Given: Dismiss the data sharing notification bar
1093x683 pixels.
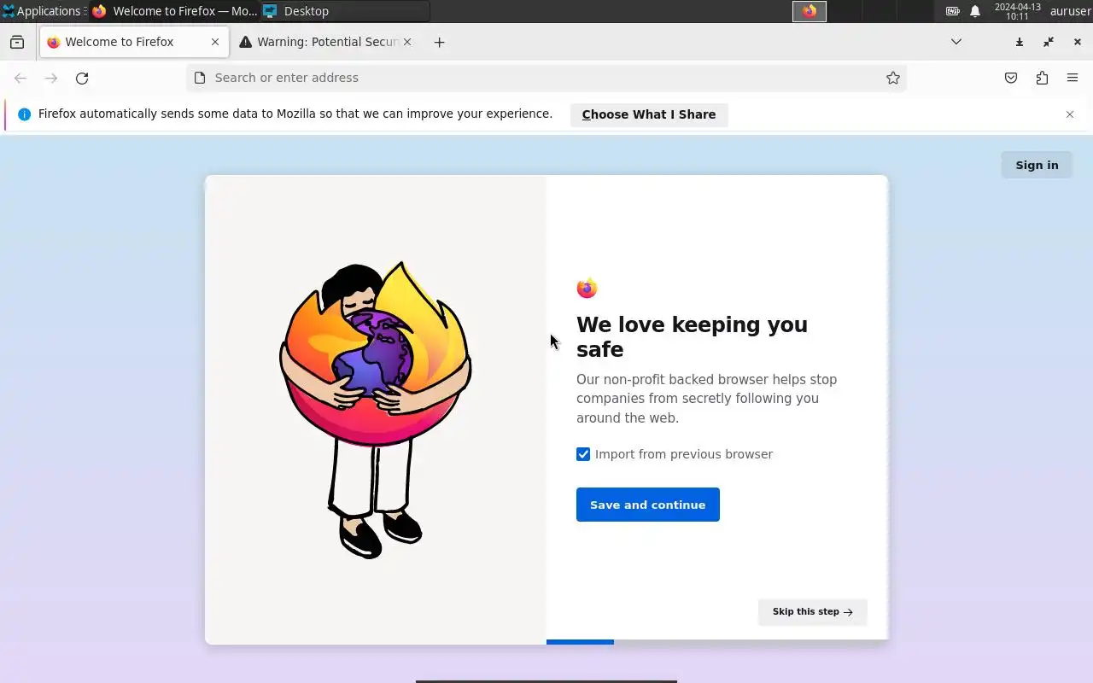Looking at the screenshot, I should (x=1070, y=114).
